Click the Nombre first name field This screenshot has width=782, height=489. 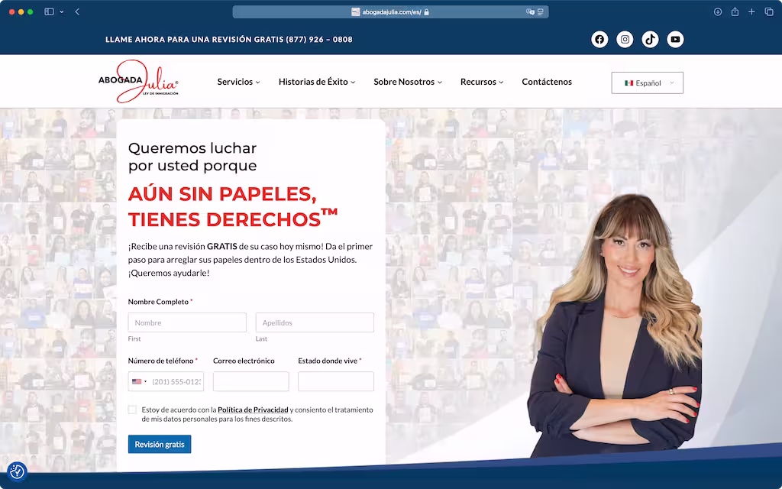tap(187, 322)
